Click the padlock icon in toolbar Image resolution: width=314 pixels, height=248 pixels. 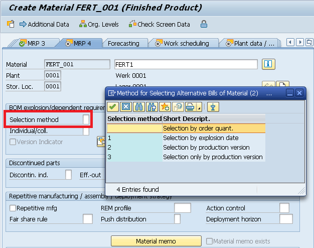pyautogui.click(x=204, y=24)
